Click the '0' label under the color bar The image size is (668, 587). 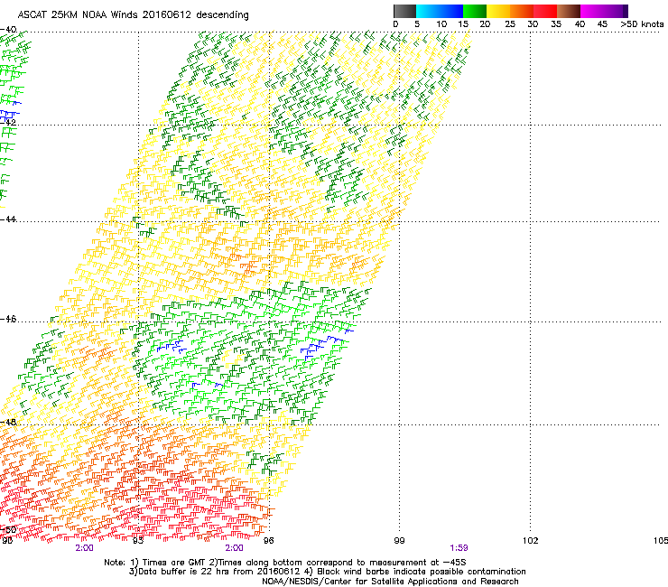pyautogui.click(x=395, y=24)
